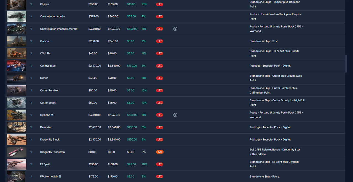The height and width of the screenshot is (182, 353).
Task: Open the Cyclone MT thumbnail
Action: tap(17, 115)
